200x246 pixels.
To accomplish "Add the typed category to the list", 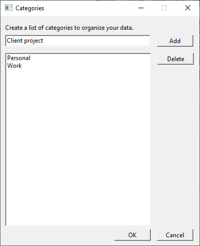I will 175,41.
